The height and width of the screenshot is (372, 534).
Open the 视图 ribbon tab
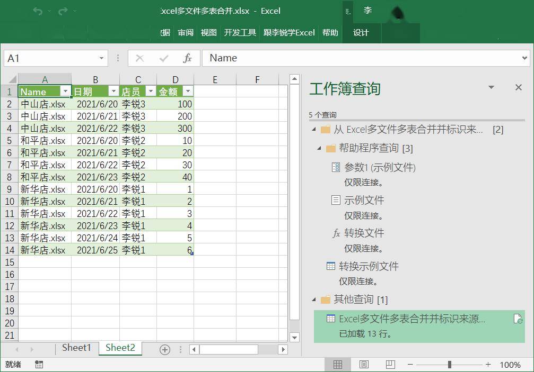pyautogui.click(x=209, y=33)
